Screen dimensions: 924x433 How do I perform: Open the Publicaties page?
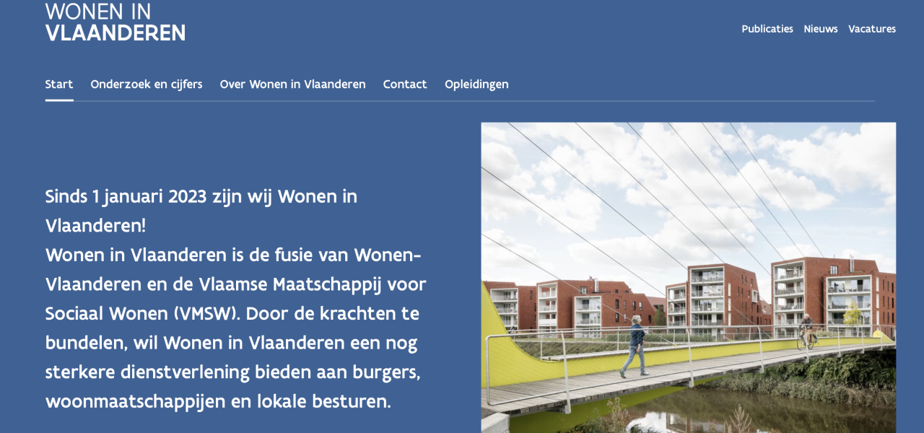click(767, 29)
